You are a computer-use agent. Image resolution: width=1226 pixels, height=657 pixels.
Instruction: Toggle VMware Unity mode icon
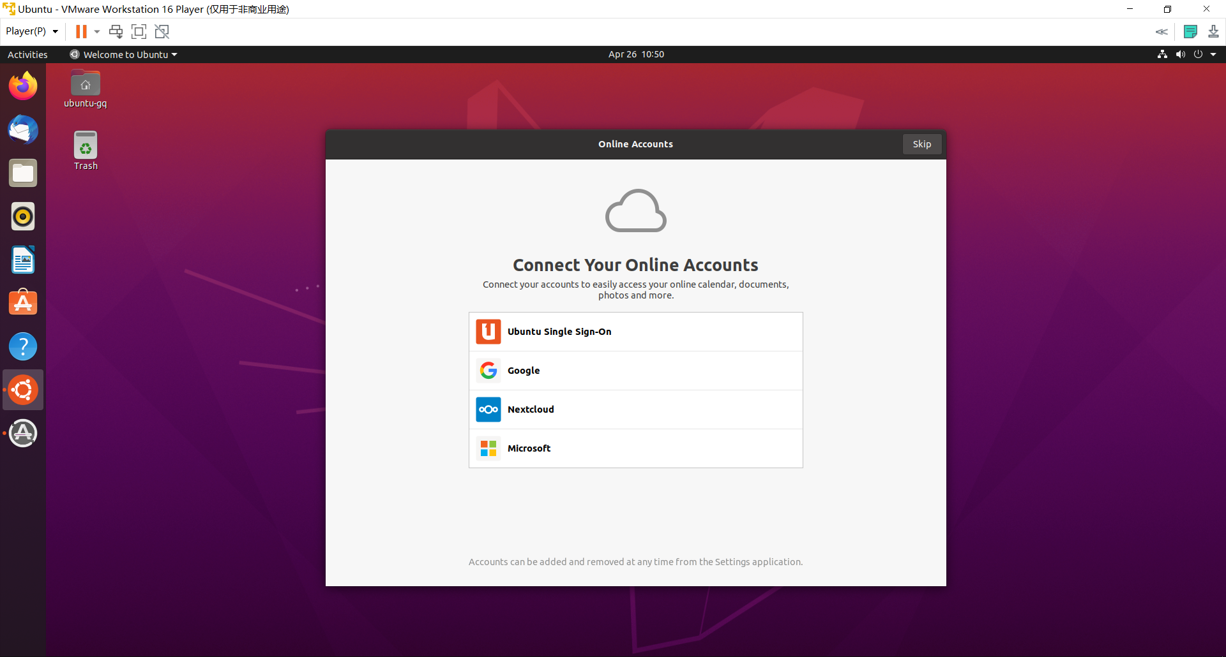tap(162, 31)
